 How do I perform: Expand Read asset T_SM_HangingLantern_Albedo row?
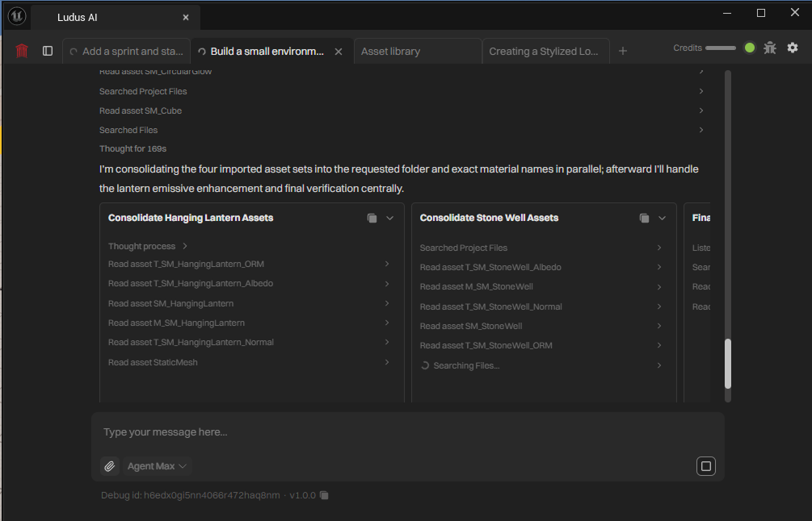[249, 284]
